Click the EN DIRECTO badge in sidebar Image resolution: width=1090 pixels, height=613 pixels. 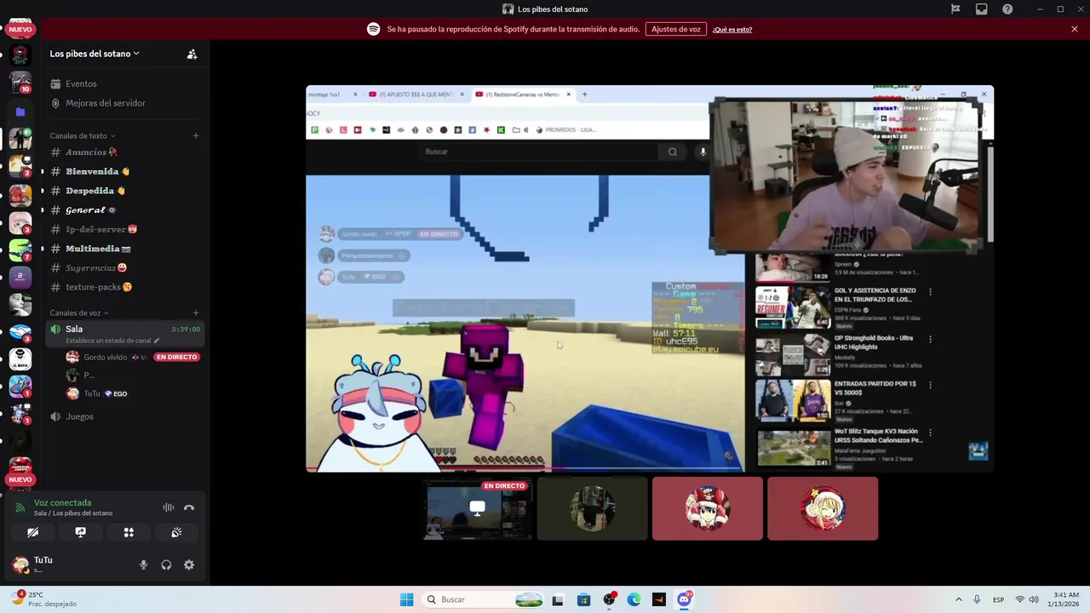176,357
